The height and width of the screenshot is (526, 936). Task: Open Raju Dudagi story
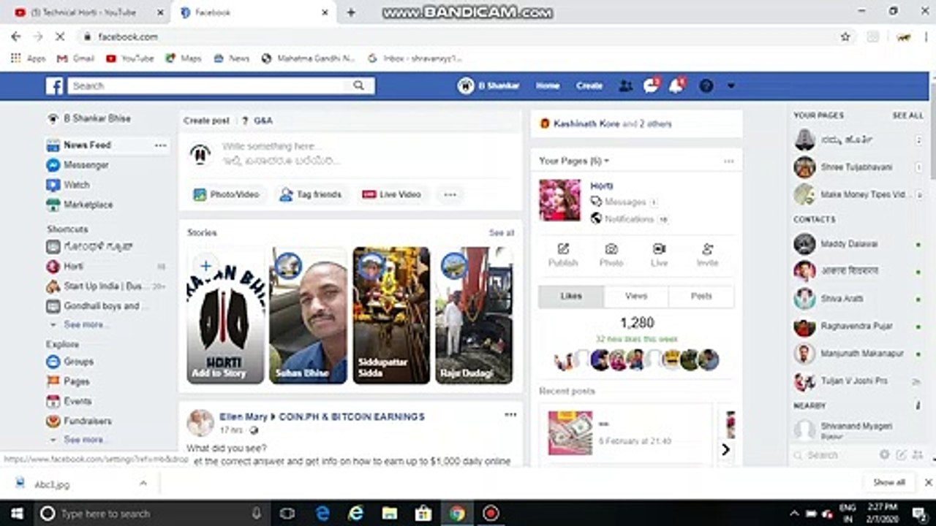(474, 316)
